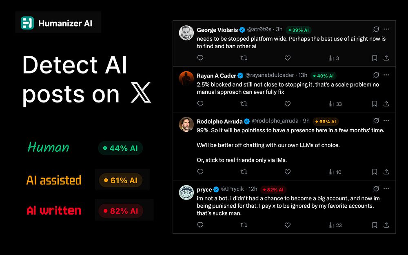
Task: Open the three-dot menu on pryce's post
Action: (x=386, y=188)
